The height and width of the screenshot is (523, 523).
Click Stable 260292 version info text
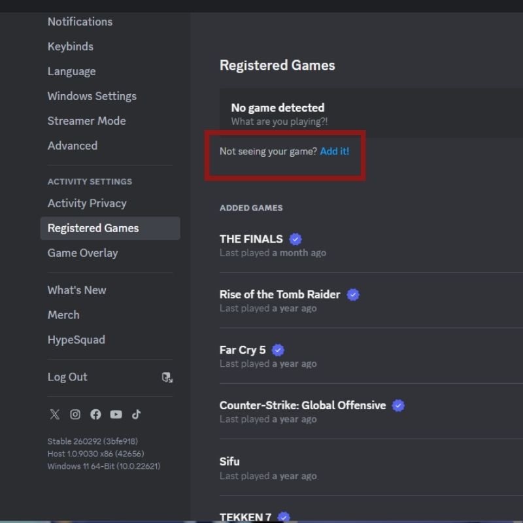(x=93, y=441)
